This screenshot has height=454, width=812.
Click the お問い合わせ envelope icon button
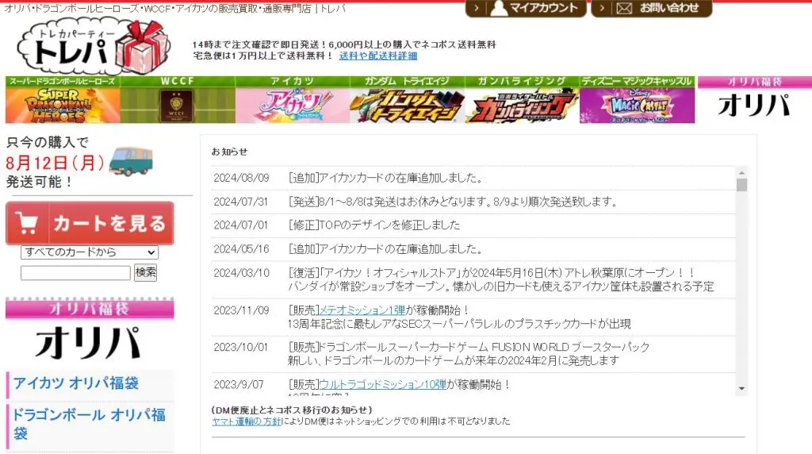click(x=652, y=8)
